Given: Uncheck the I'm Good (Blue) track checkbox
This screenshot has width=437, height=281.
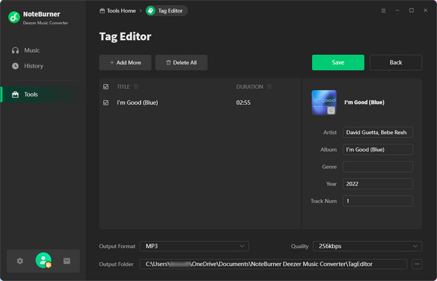Looking at the screenshot, I should pyautogui.click(x=106, y=102).
